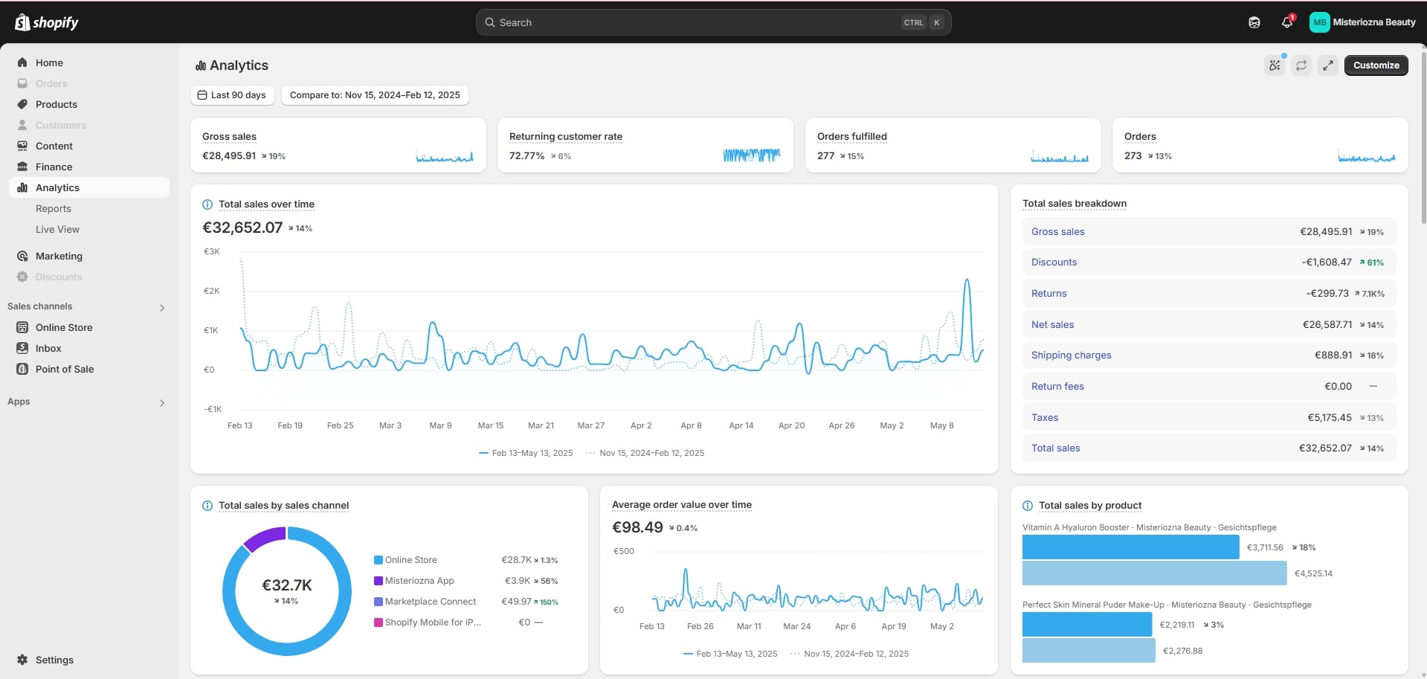Enter fullscreen with the expand arrows icon
This screenshot has height=679, width=1427.
(1327, 65)
